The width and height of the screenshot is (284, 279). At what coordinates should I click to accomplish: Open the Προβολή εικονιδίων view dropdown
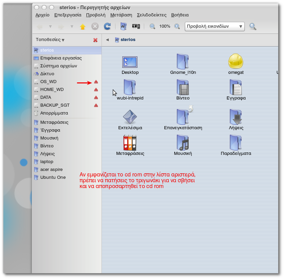click(215, 26)
